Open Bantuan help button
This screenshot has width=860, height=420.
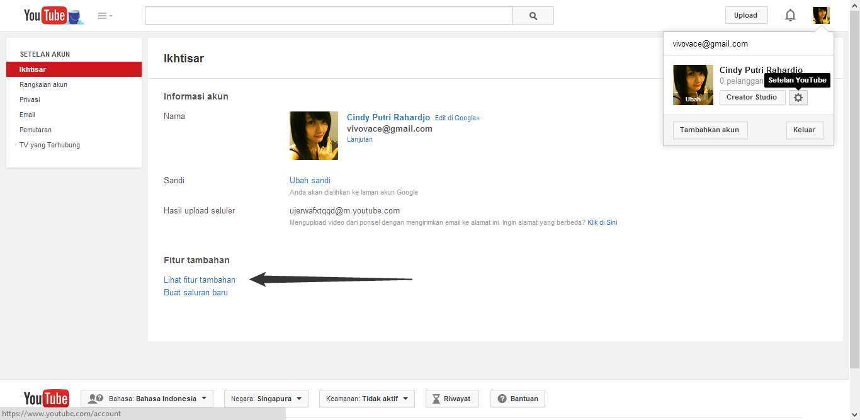pos(518,399)
